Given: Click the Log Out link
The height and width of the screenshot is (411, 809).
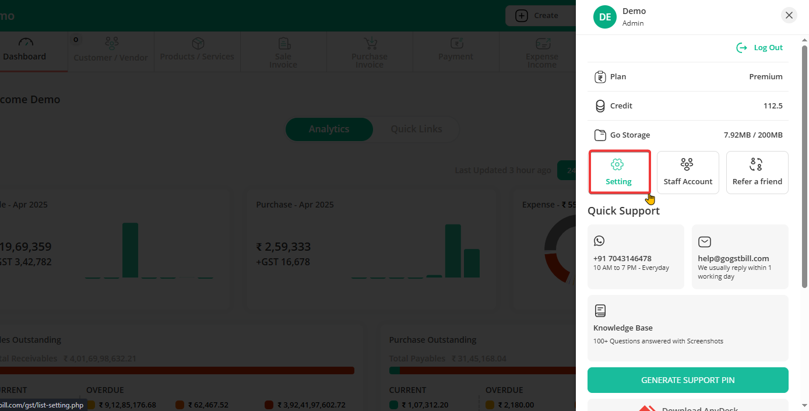Looking at the screenshot, I should [x=760, y=48].
